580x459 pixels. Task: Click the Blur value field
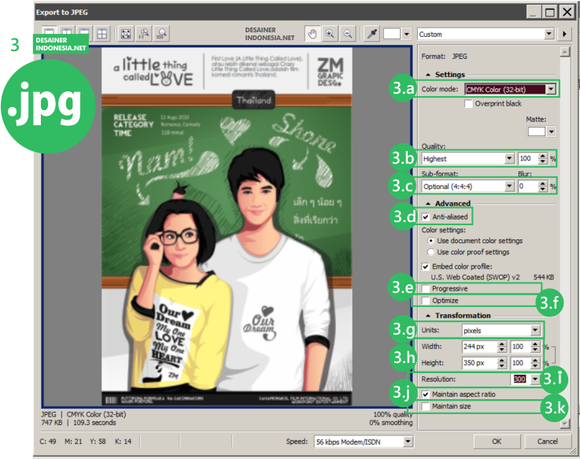coord(527,186)
